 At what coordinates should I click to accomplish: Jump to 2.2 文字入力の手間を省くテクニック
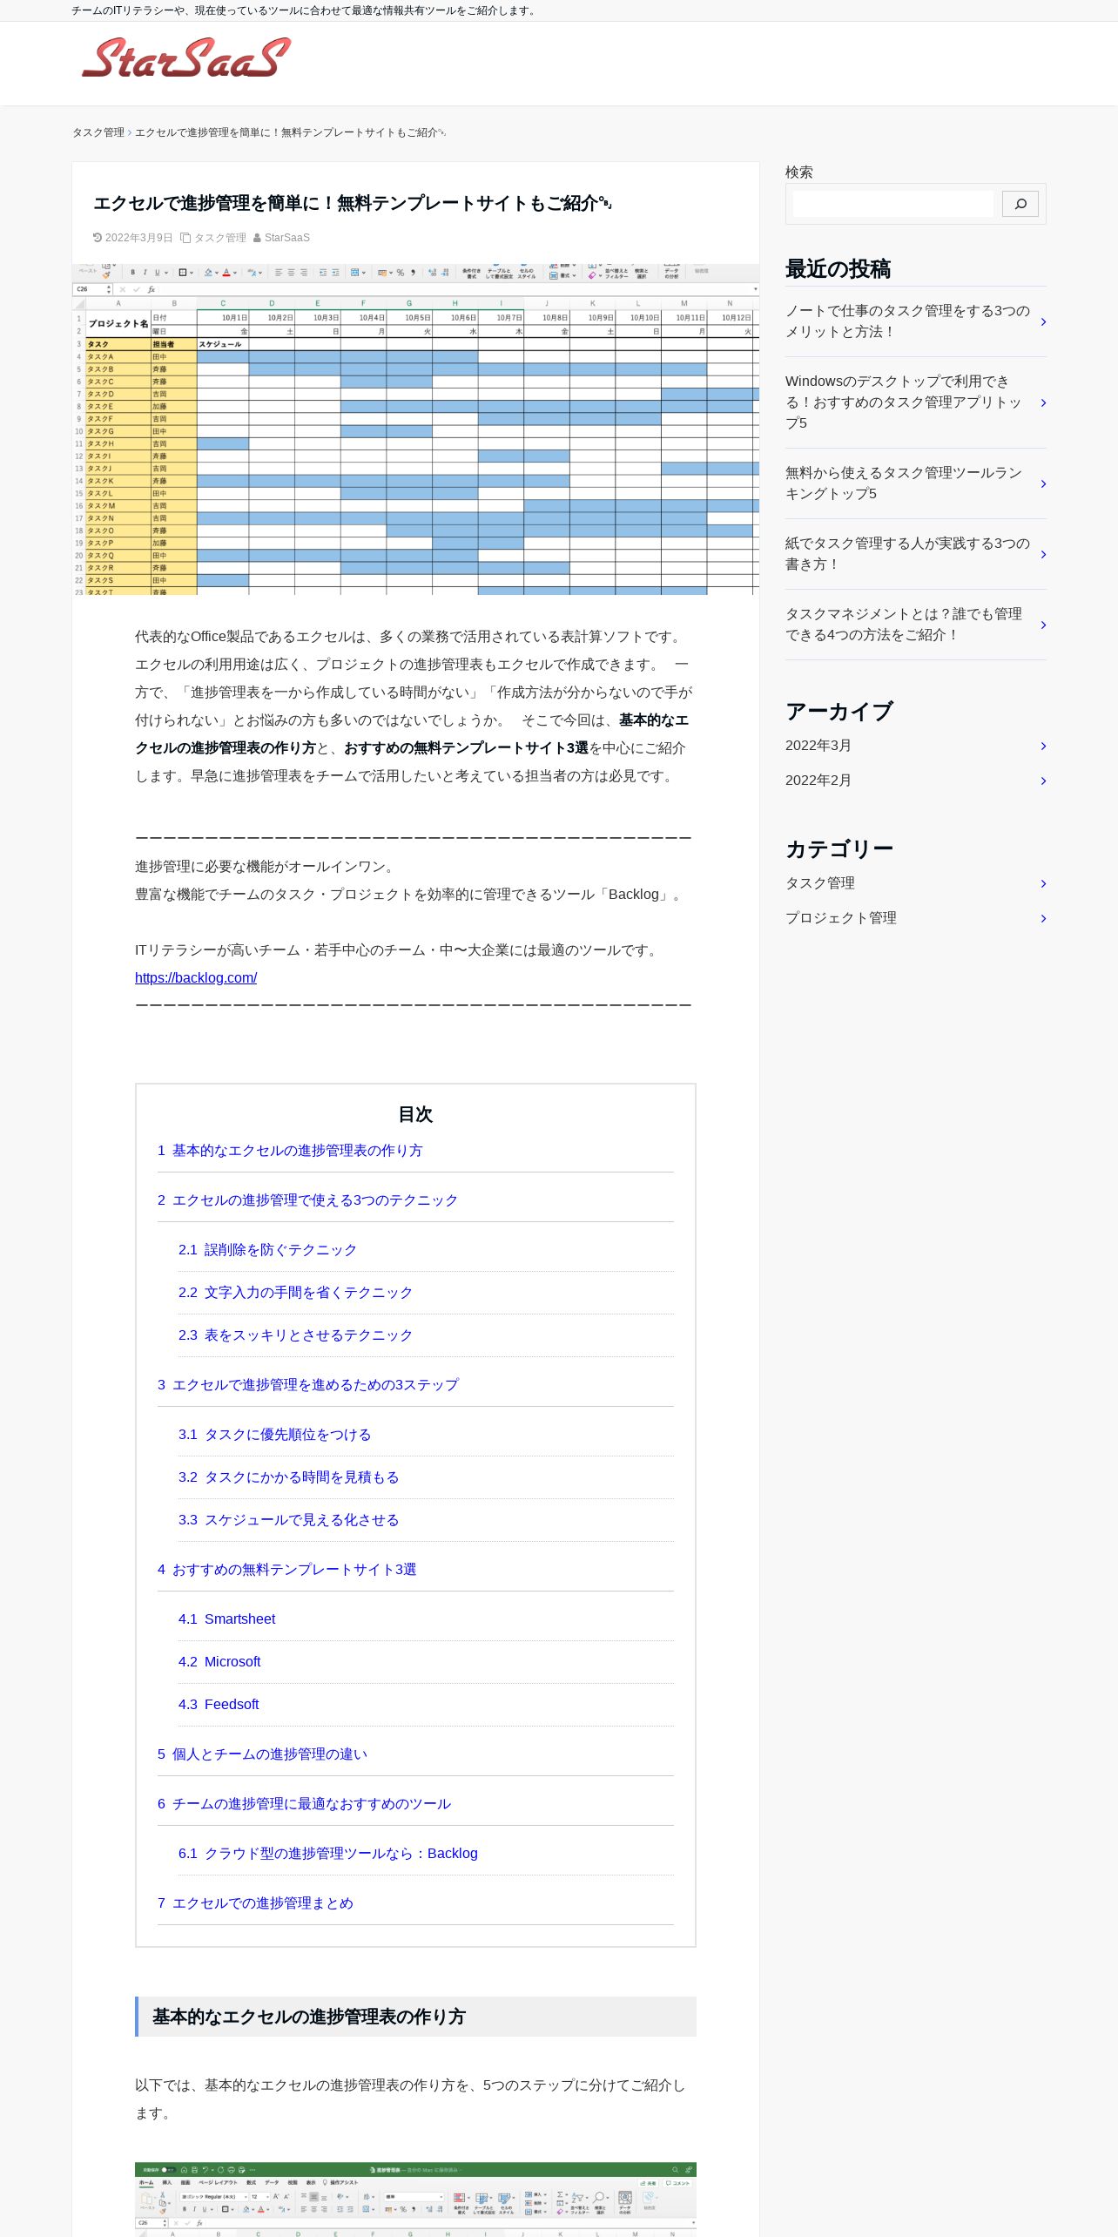coord(295,1293)
